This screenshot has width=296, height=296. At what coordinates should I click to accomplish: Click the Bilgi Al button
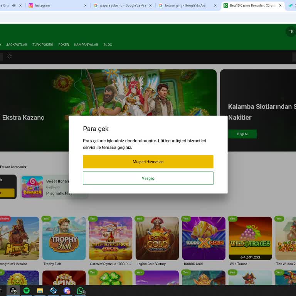tap(242, 134)
